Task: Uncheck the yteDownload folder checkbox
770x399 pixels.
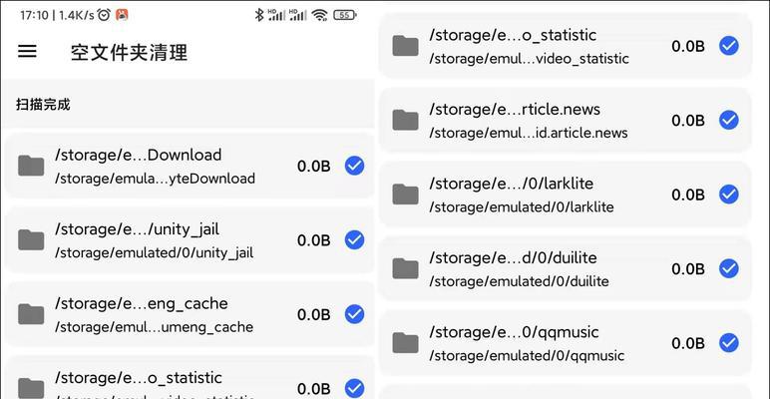Action: point(354,167)
